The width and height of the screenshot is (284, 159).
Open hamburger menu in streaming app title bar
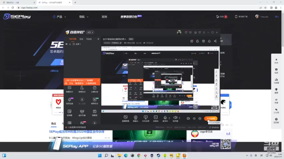(204, 33)
